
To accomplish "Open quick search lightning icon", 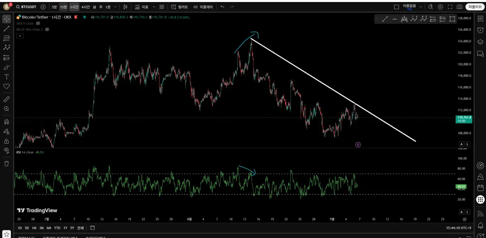I will pos(431,7).
